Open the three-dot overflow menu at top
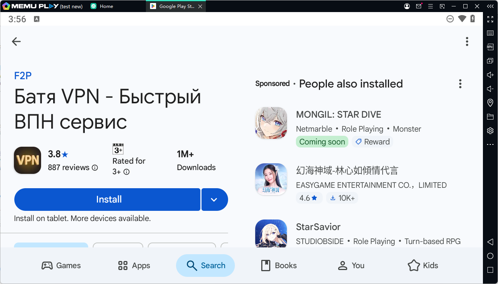 pos(467,41)
